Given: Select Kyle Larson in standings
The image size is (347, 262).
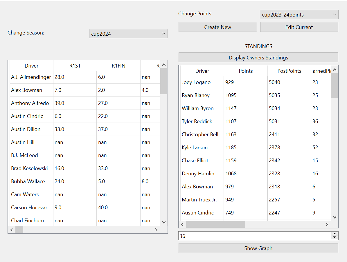Looking at the screenshot, I should tap(202, 148).
